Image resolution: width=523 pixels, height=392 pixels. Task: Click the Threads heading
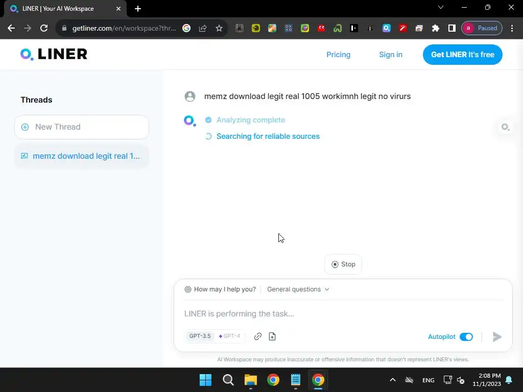coord(36,100)
